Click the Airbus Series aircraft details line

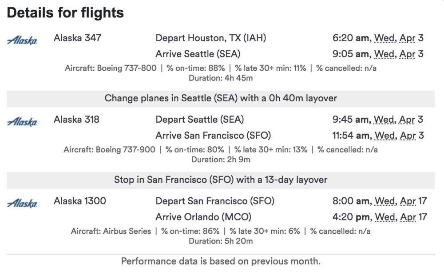click(221, 231)
